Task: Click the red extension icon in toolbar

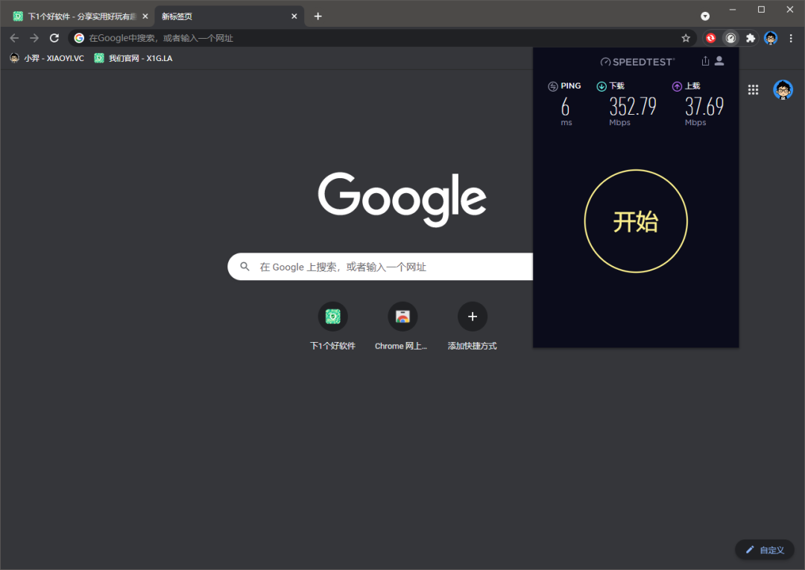Action: [x=711, y=38]
